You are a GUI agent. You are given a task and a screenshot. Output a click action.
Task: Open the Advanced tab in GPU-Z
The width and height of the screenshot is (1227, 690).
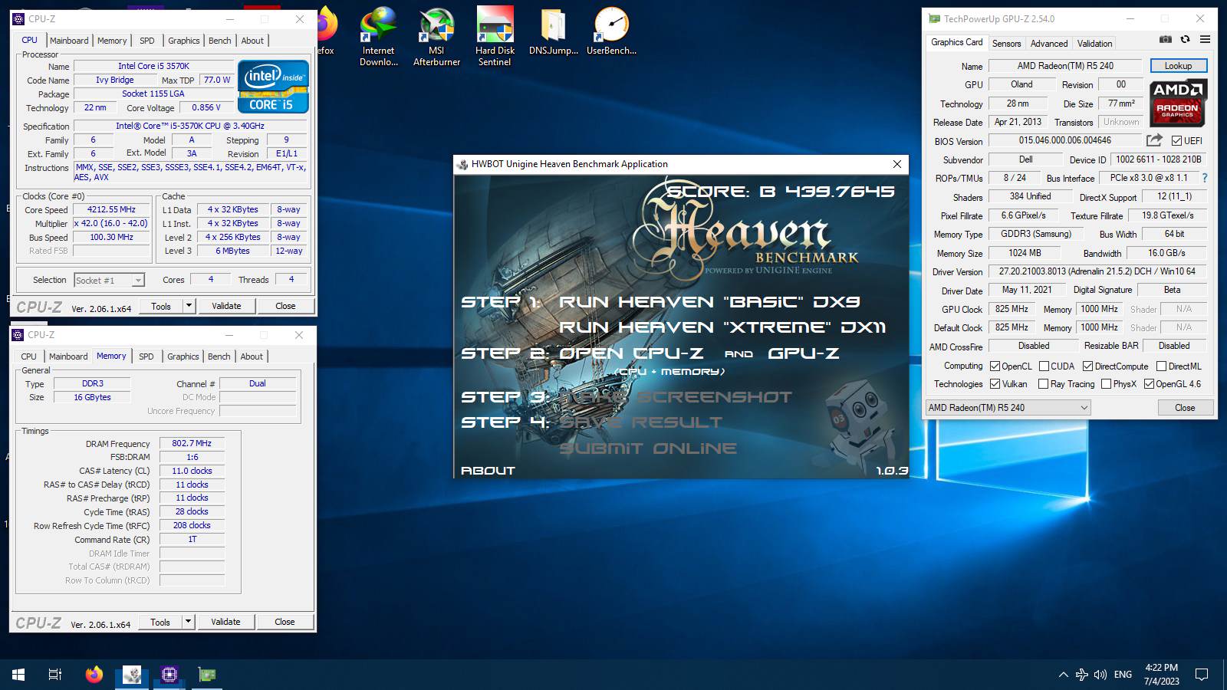pyautogui.click(x=1049, y=44)
